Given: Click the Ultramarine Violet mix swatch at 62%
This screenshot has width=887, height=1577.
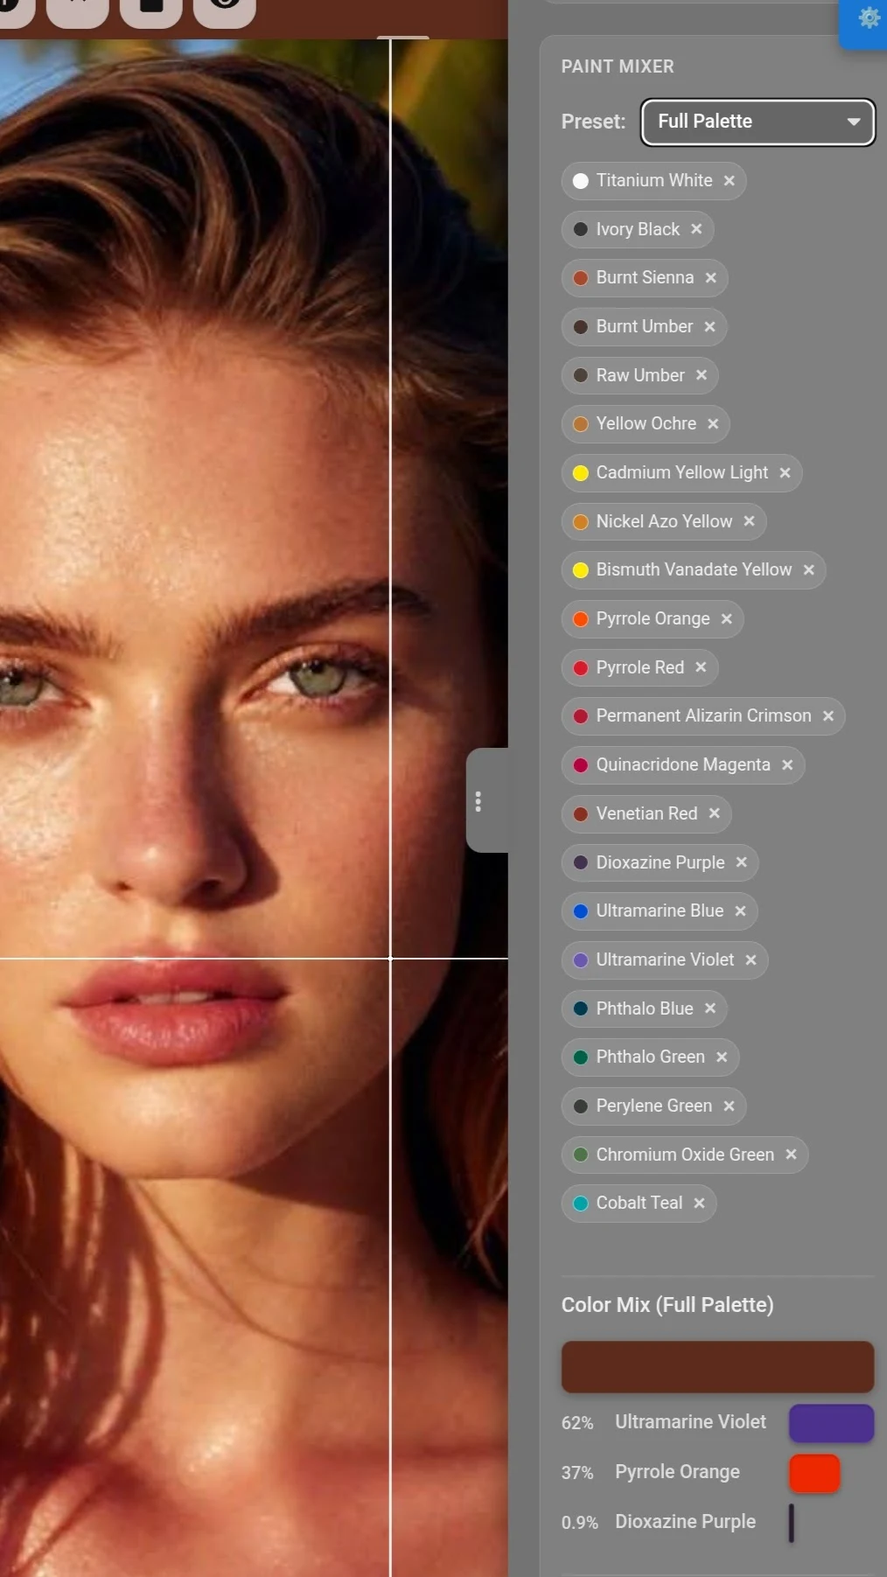Looking at the screenshot, I should [x=831, y=1423].
